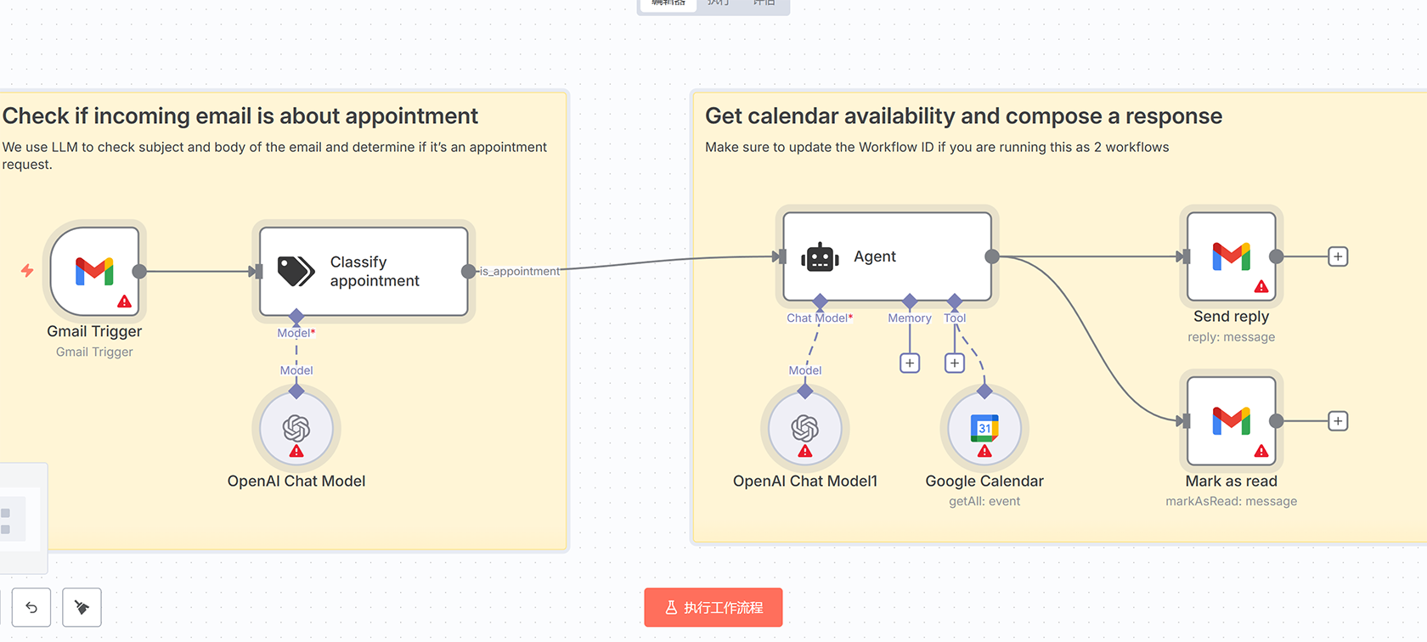Add a node after Send reply
This screenshot has height=642, width=1427.
point(1338,256)
